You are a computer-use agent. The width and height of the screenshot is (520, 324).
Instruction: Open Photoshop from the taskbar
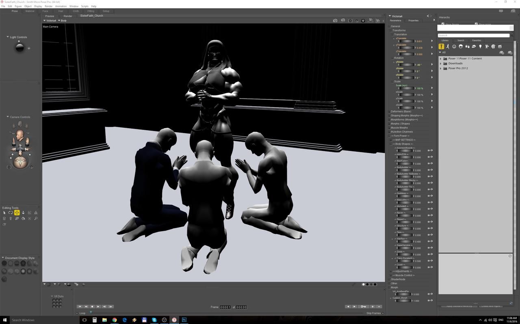[x=184, y=320]
